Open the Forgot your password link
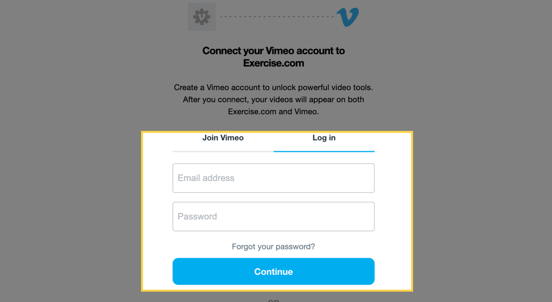 273,247
